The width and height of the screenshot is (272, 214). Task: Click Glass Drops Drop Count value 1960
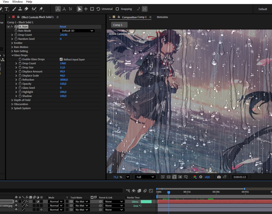(63, 63)
